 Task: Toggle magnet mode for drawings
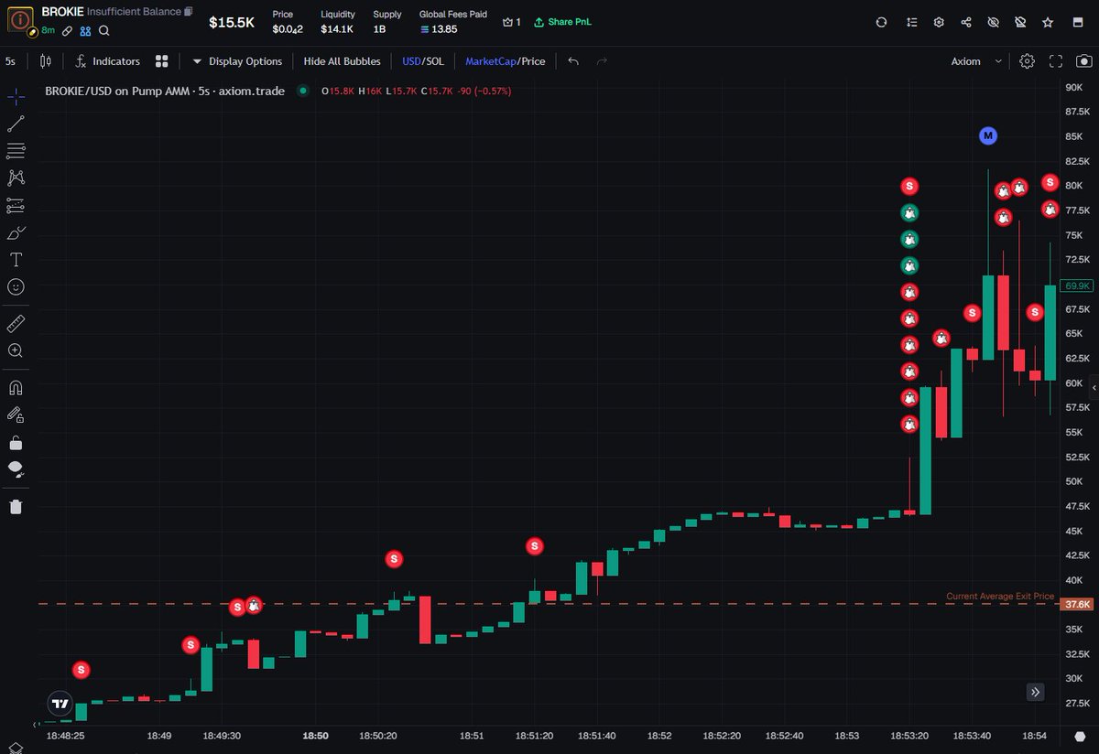pyautogui.click(x=16, y=388)
